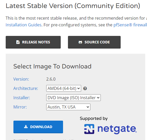Click the Netgate N logo icon
Viewport: 147px width, 140px height.
pyautogui.click(x=89, y=129)
